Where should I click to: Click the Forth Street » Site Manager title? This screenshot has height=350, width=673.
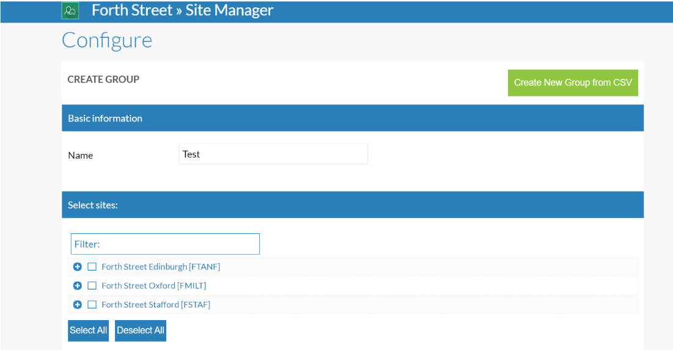point(182,10)
